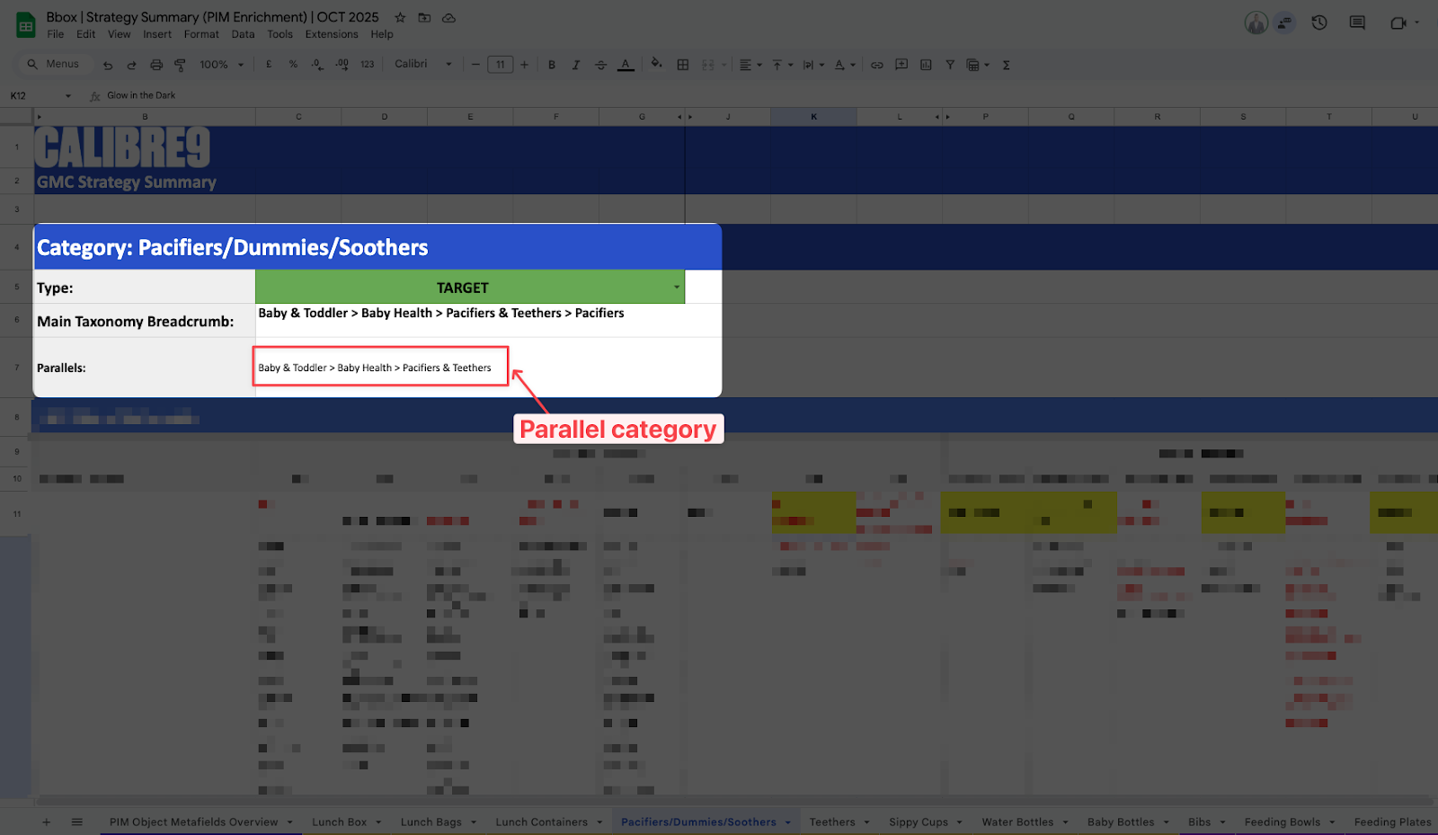Click the Insert link icon
Image resolution: width=1438 pixels, height=835 pixels.
(877, 65)
